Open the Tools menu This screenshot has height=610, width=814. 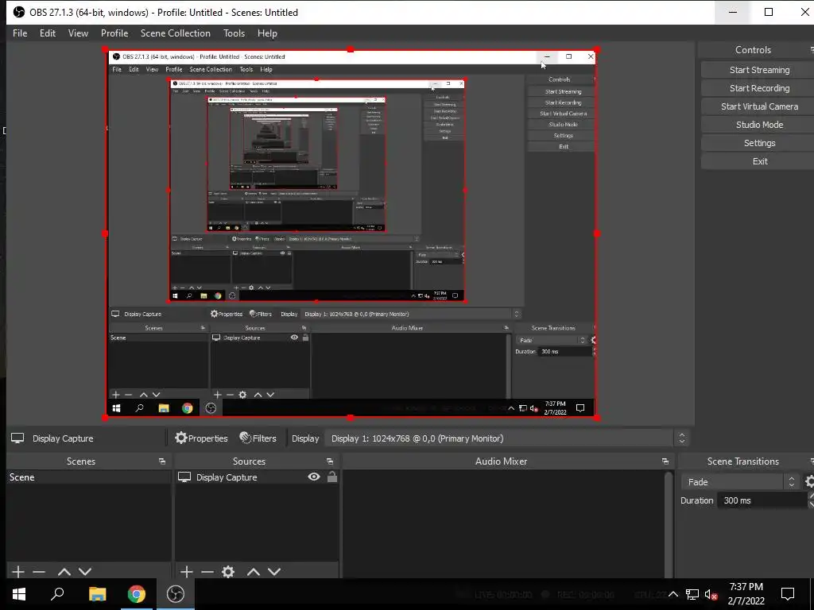[234, 33]
